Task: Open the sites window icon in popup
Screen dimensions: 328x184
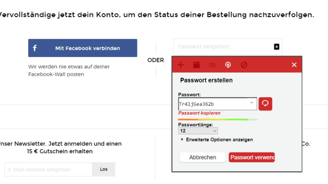Action: [196, 65]
